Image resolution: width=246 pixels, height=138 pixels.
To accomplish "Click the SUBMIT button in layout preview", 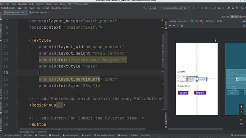I will 200,93.
